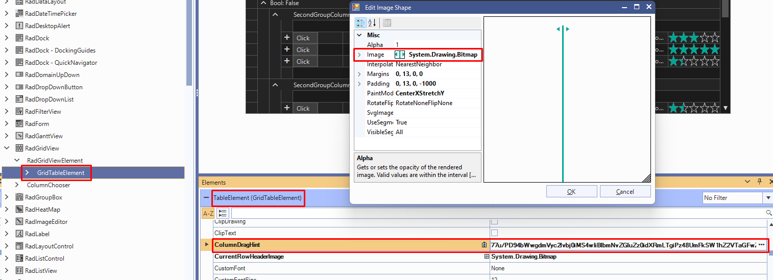The width and height of the screenshot is (773, 280).
Task: Maximize the Edit Image Shape dialog
Action: coord(637,7)
